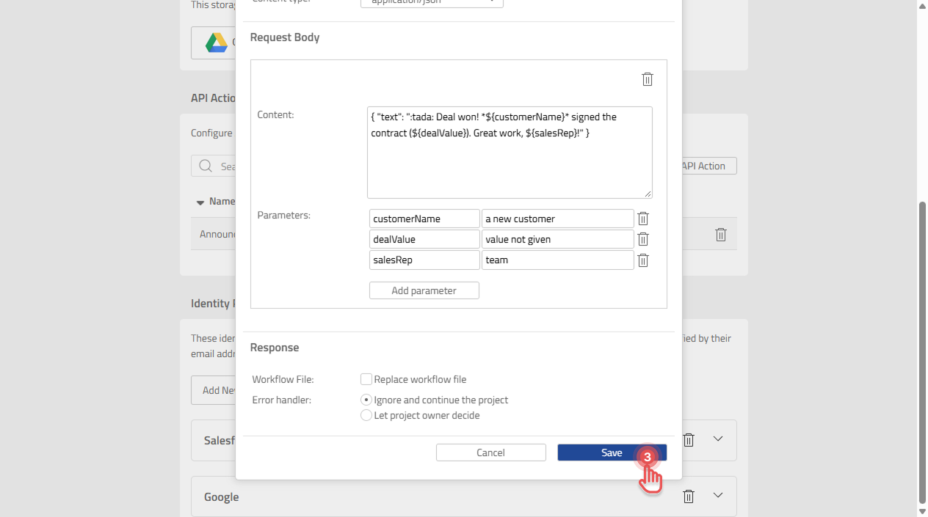Delete the Announce API action in background

720,235
